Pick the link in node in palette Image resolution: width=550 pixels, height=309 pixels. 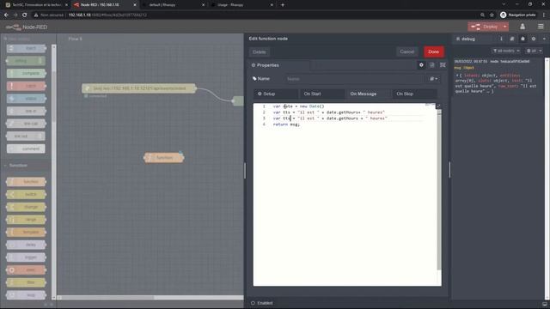26,111
